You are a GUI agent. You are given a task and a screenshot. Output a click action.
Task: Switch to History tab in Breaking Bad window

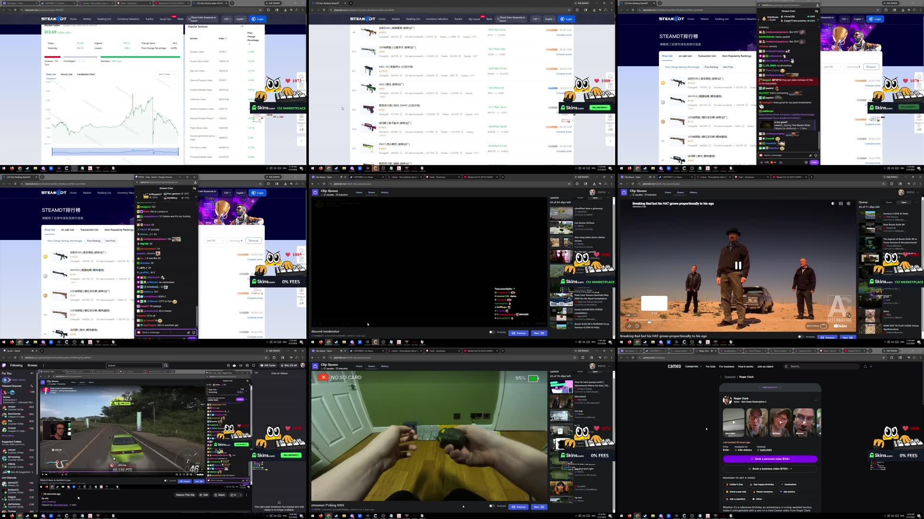(693, 192)
